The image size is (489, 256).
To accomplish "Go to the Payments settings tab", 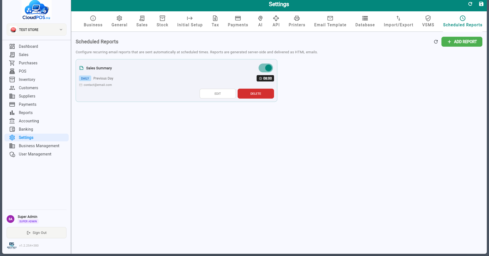I will pyautogui.click(x=238, y=21).
